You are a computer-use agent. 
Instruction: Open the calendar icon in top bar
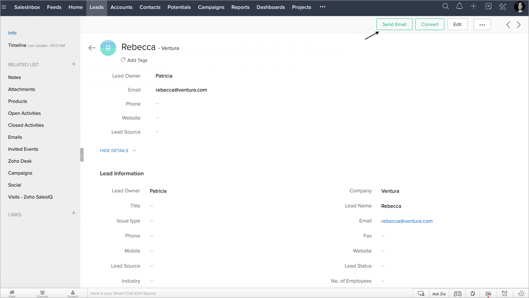488,6
